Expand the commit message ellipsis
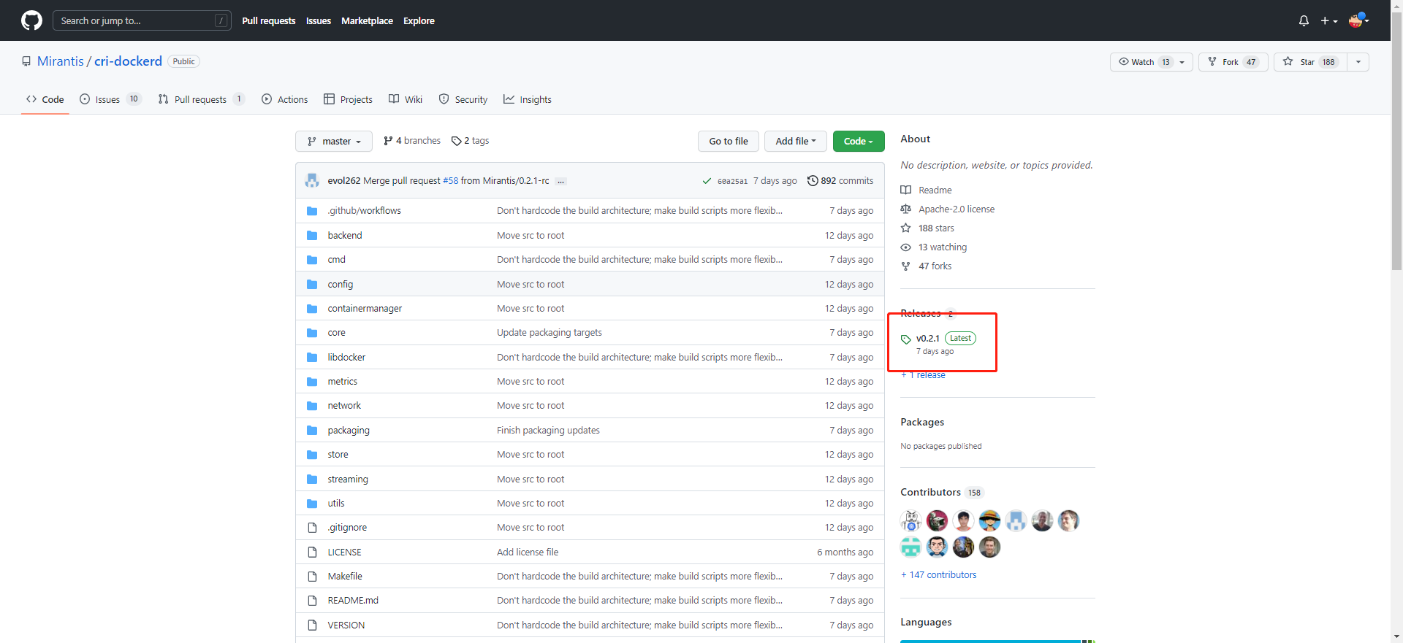1403x643 pixels. click(x=561, y=181)
